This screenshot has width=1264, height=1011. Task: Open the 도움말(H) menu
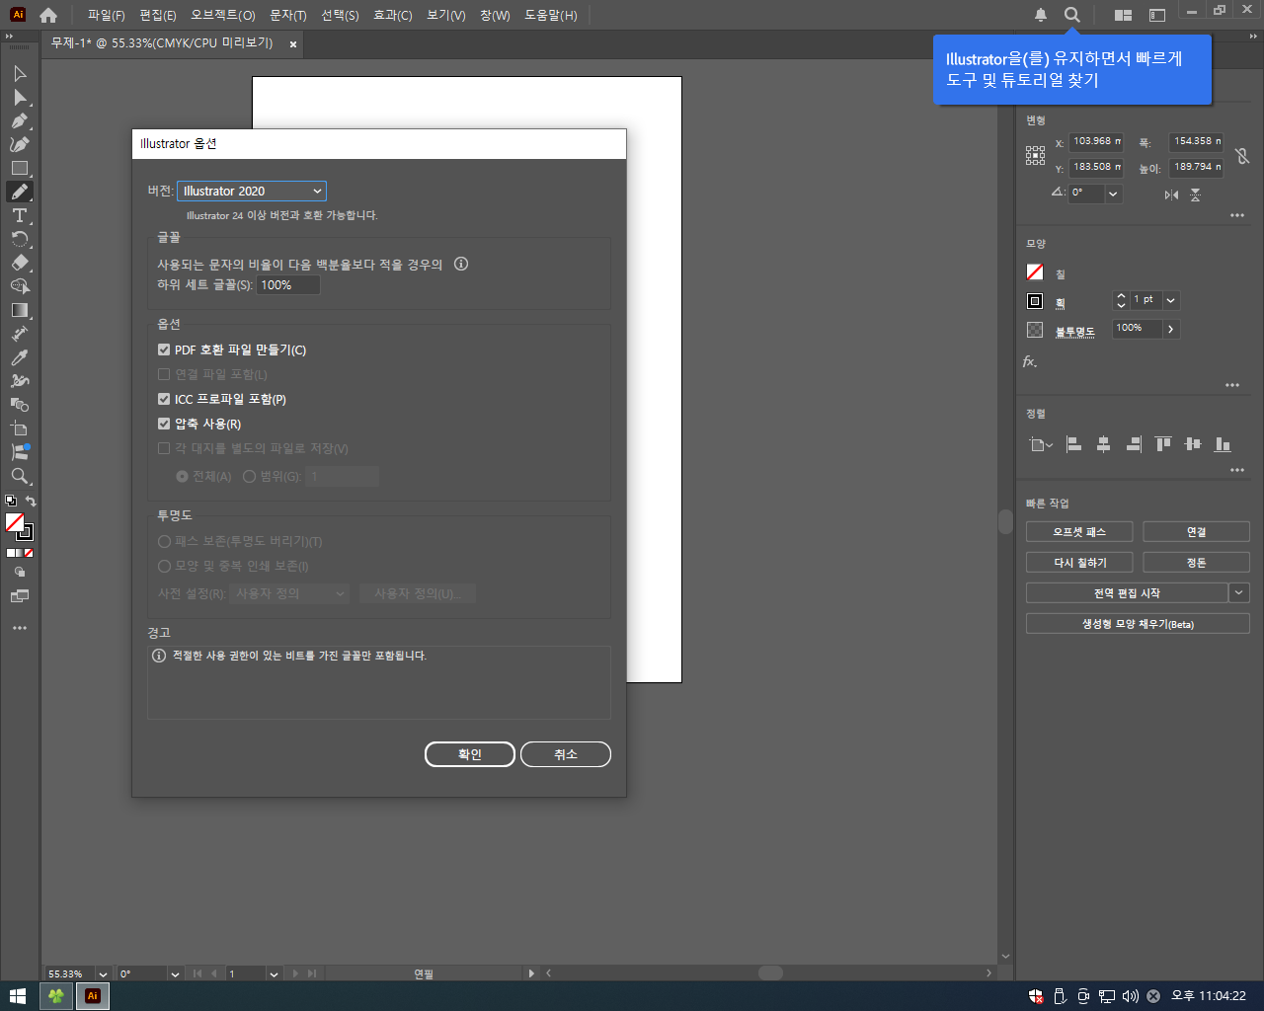[x=550, y=15]
